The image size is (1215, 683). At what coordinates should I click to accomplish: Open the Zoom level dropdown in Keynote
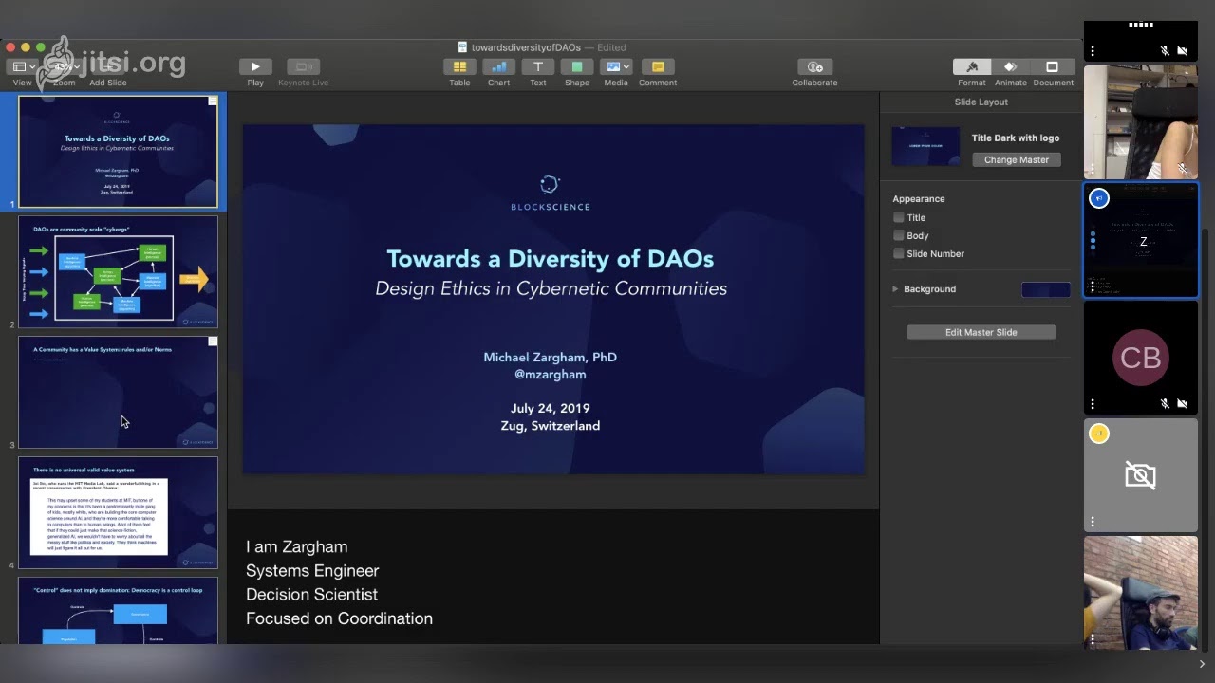click(x=64, y=66)
